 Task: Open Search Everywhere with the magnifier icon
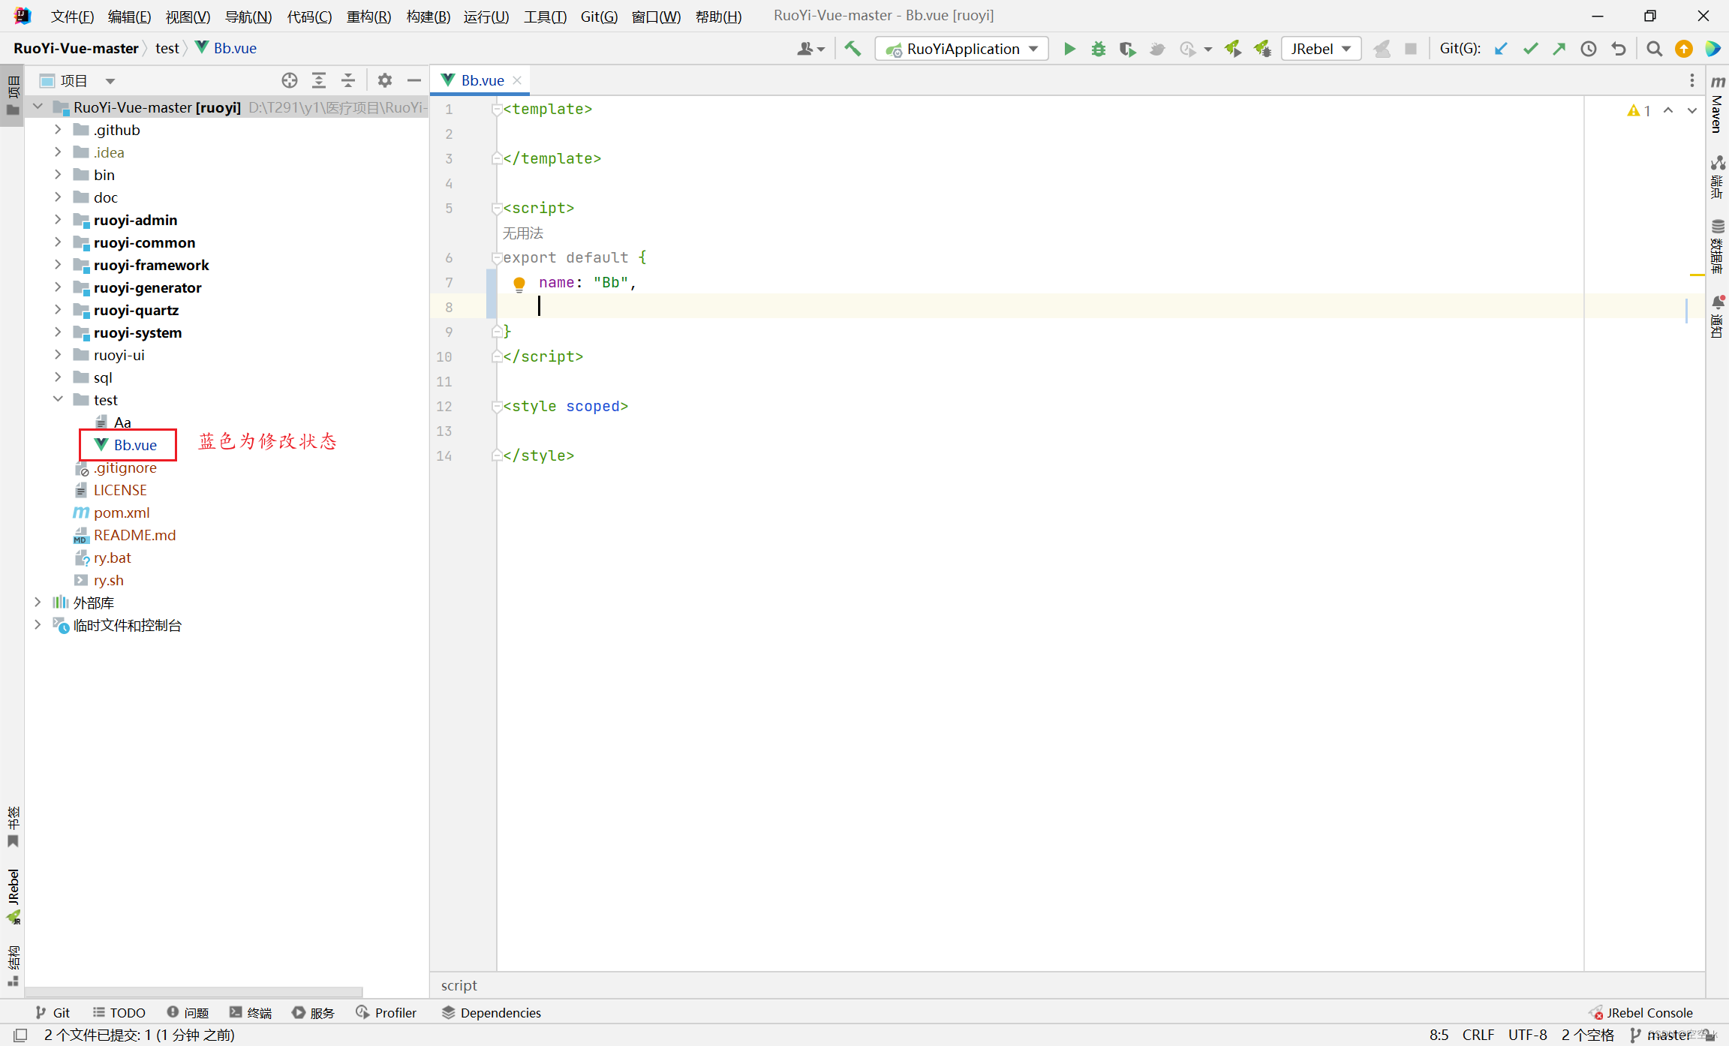click(x=1654, y=50)
